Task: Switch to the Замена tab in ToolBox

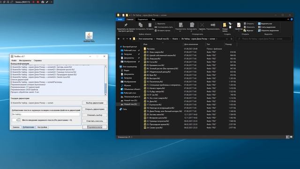Action: pos(16,127)
